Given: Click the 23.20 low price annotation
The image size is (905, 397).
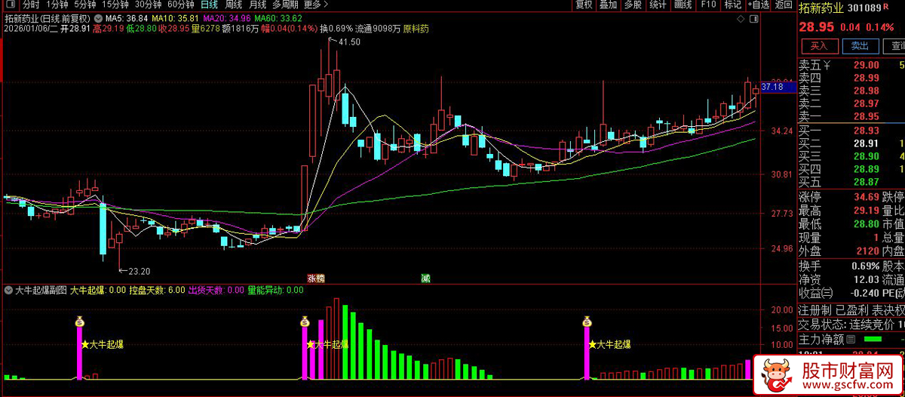Looking at the screenshot, I should tap(140, 271).
